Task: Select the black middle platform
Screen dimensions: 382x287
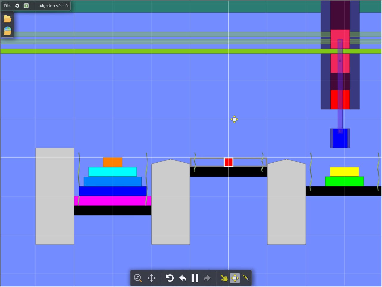Action: point(229,172)
